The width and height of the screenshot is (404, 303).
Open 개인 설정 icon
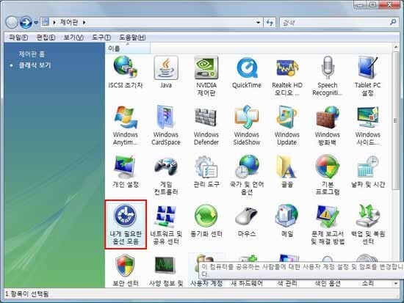[x=126, y=172]
